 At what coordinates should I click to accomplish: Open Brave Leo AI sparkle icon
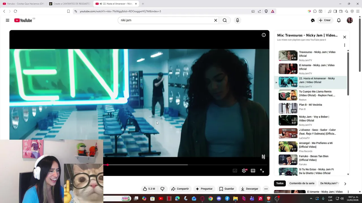[x=346, y=11]
